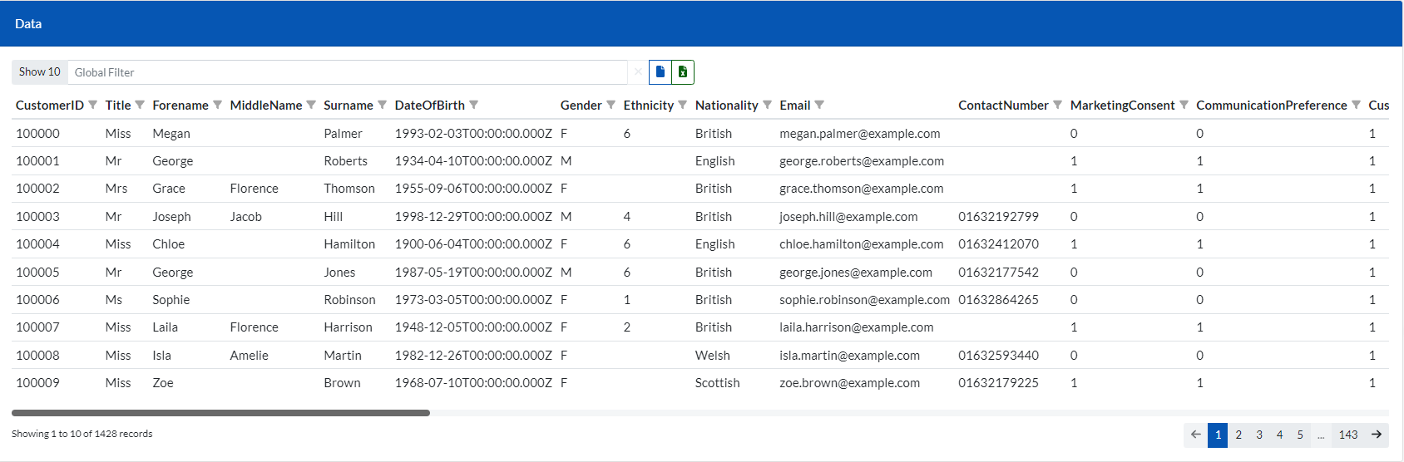Image resolution: width=1404 pixels, height=462 pixels.
Task: Clear the global filter with X icon
Action: [638, 72]
